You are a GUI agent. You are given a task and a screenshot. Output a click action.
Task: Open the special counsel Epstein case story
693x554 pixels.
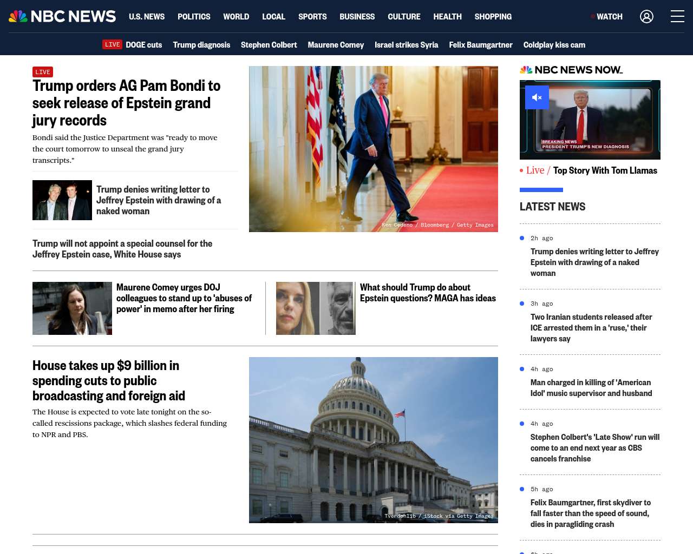coord(122,249)
